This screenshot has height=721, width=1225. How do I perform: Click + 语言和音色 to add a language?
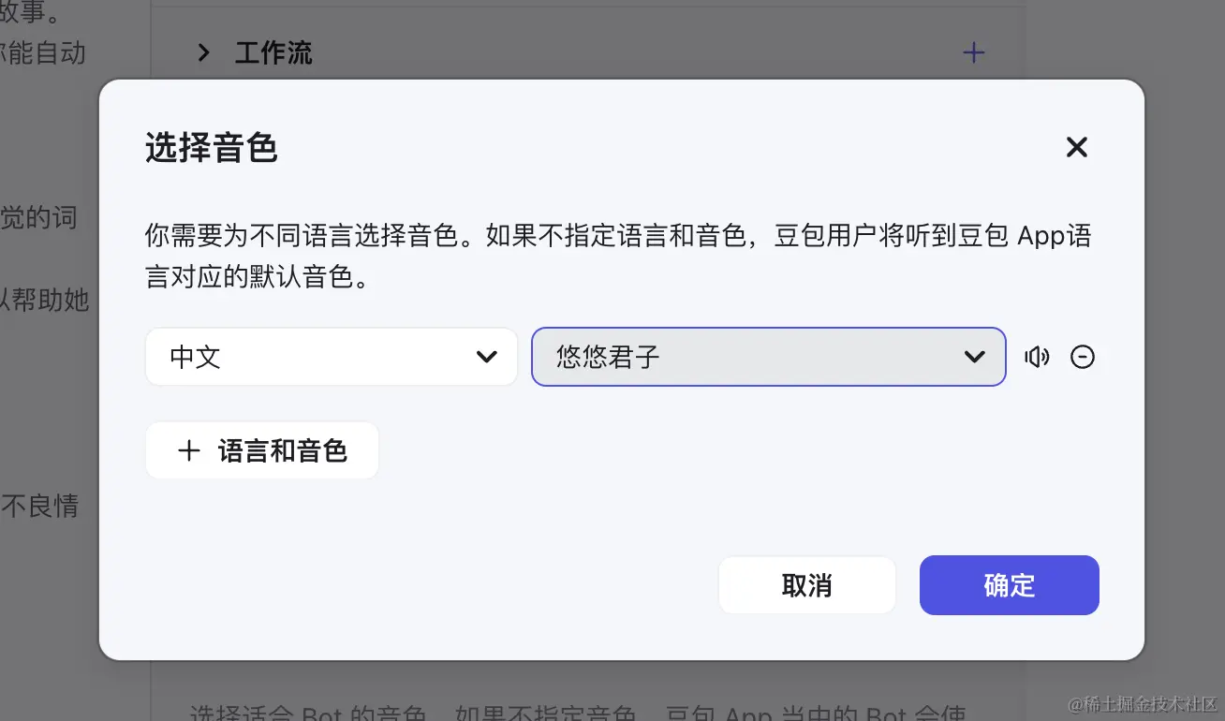(x=262, y=450)
